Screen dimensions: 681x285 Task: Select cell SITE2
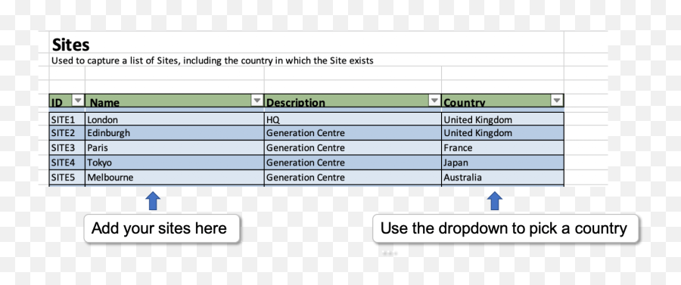point(67,133)
